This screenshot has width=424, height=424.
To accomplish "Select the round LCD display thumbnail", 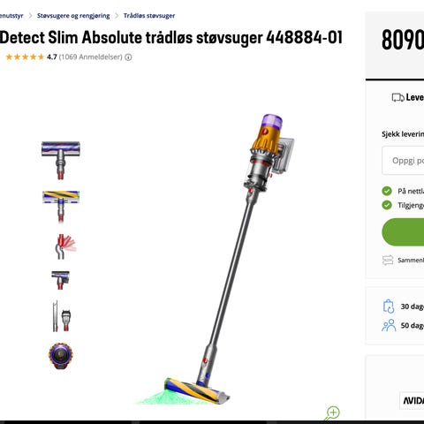I will tap(61, 356).
